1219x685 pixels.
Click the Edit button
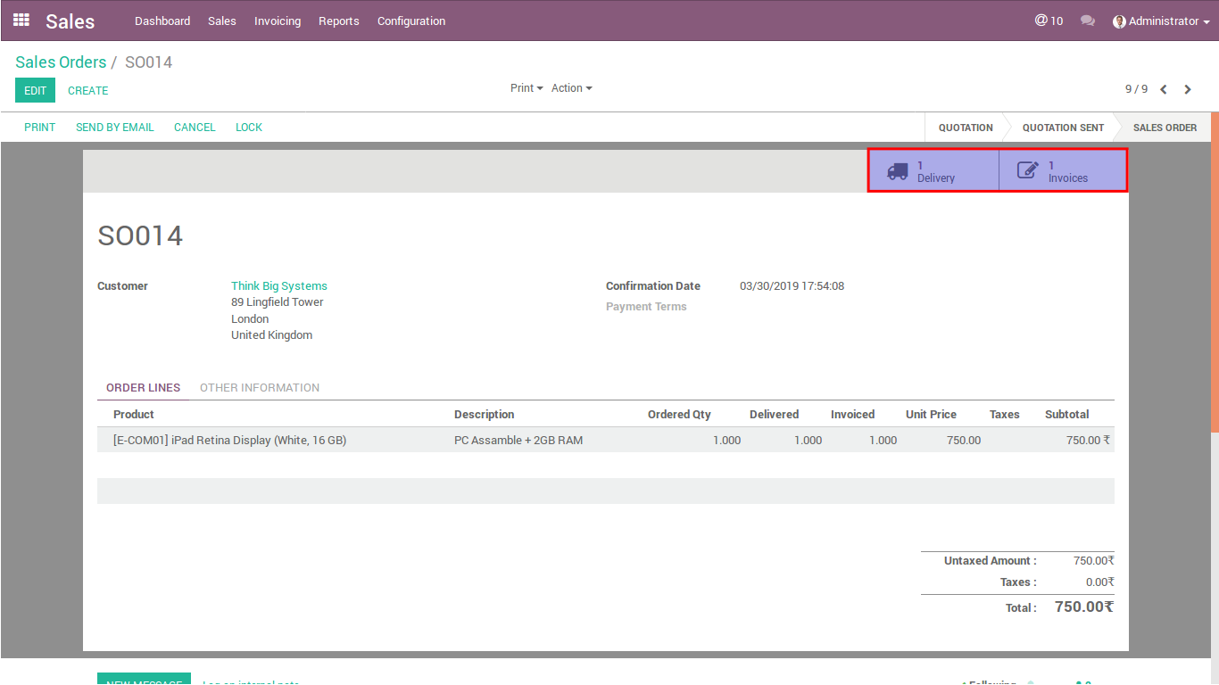pos(35,90)
